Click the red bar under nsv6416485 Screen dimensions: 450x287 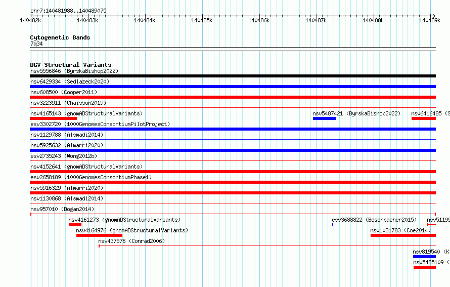[x=424, y=118]
